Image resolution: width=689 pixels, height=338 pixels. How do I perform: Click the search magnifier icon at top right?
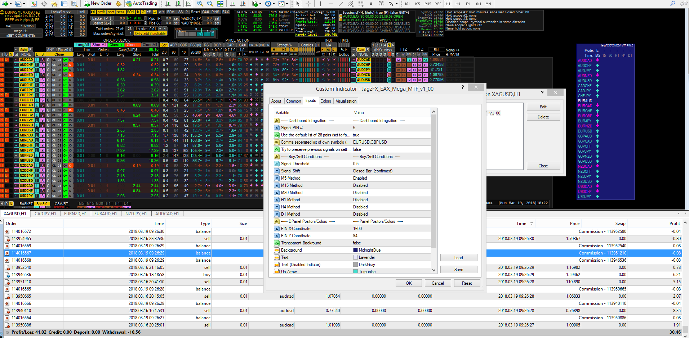[x=672, y=4]
